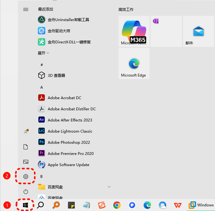Image resolution: width=215 pixels, height=211 pixels.
Task: Open Adobe Acrobat Distiller DC
Action: click(67, 109)
